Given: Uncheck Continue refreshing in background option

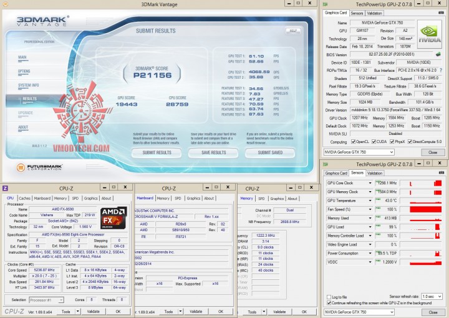Looking at the screenshot, I should pyautogui.click(x=329, y=303).
